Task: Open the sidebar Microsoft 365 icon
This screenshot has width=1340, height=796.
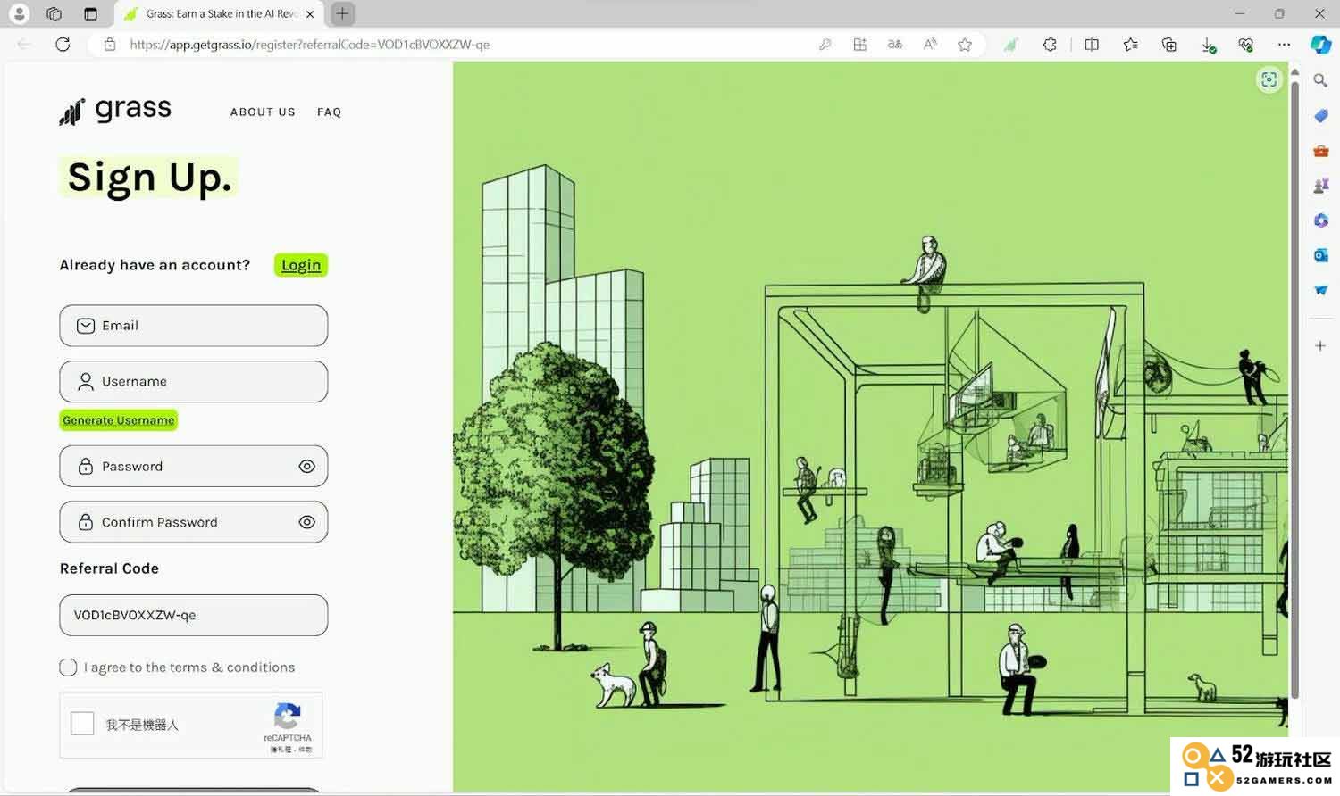Action: tap(1320, 220)
